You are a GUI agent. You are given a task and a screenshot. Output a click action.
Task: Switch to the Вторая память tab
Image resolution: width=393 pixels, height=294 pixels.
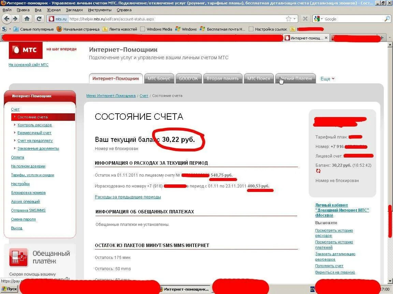point(222,79)
